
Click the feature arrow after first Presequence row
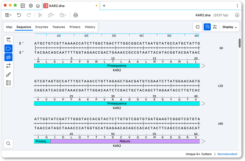coord(203,66)
